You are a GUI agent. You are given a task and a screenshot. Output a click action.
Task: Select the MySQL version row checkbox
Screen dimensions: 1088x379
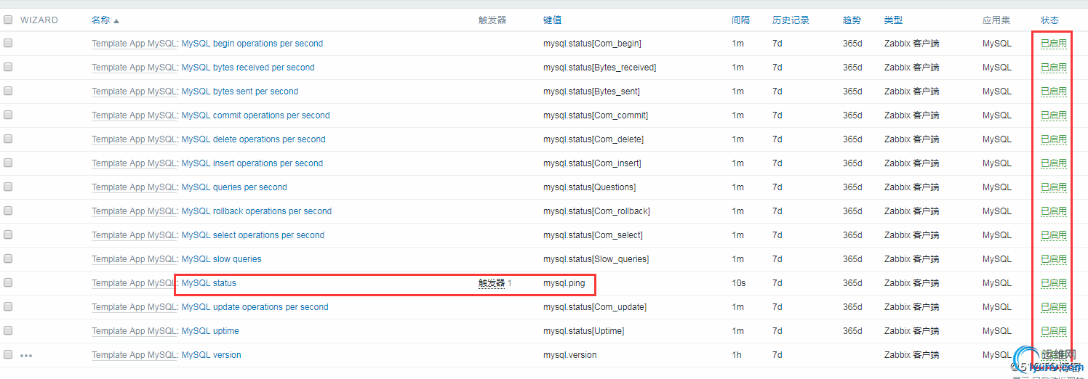8,354
